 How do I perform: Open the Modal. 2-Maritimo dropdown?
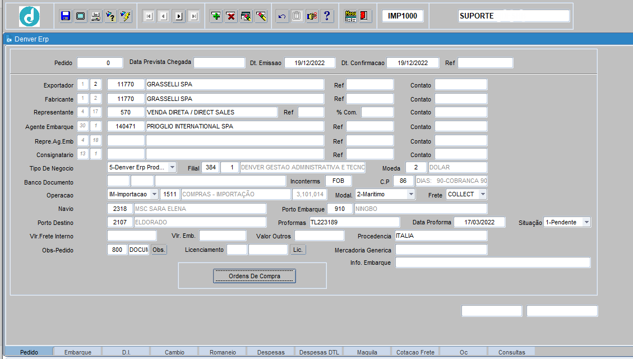411,194
